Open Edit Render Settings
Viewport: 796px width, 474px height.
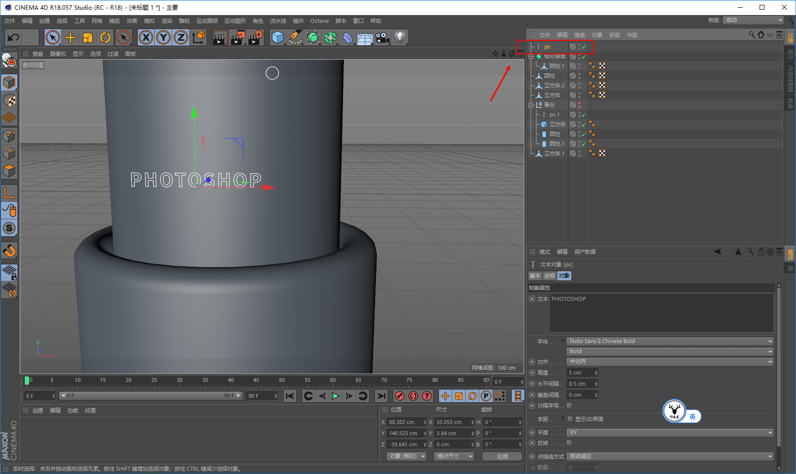point(256,37)
